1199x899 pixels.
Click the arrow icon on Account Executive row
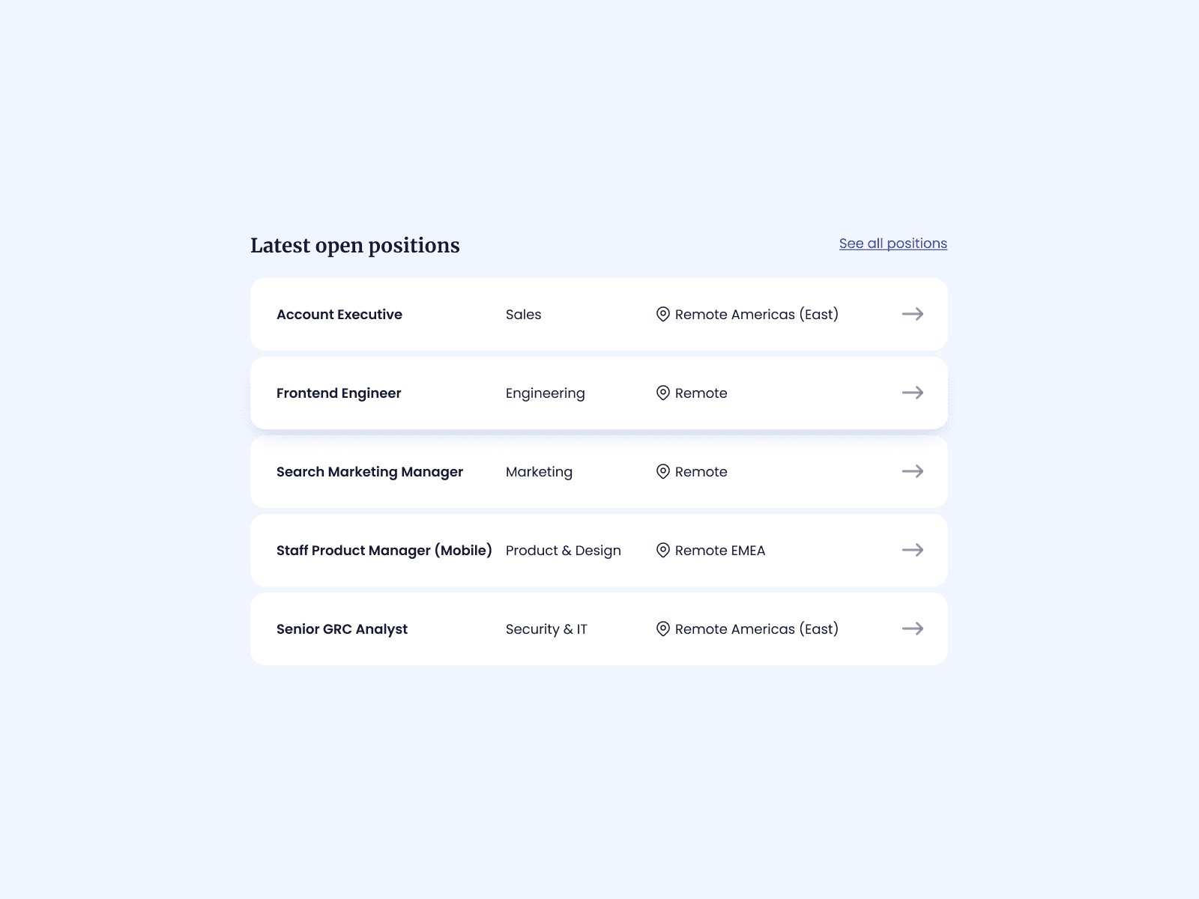point(913,314)
